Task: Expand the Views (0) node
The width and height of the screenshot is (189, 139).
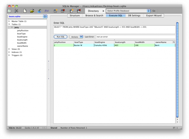Action: pos(9,49)
